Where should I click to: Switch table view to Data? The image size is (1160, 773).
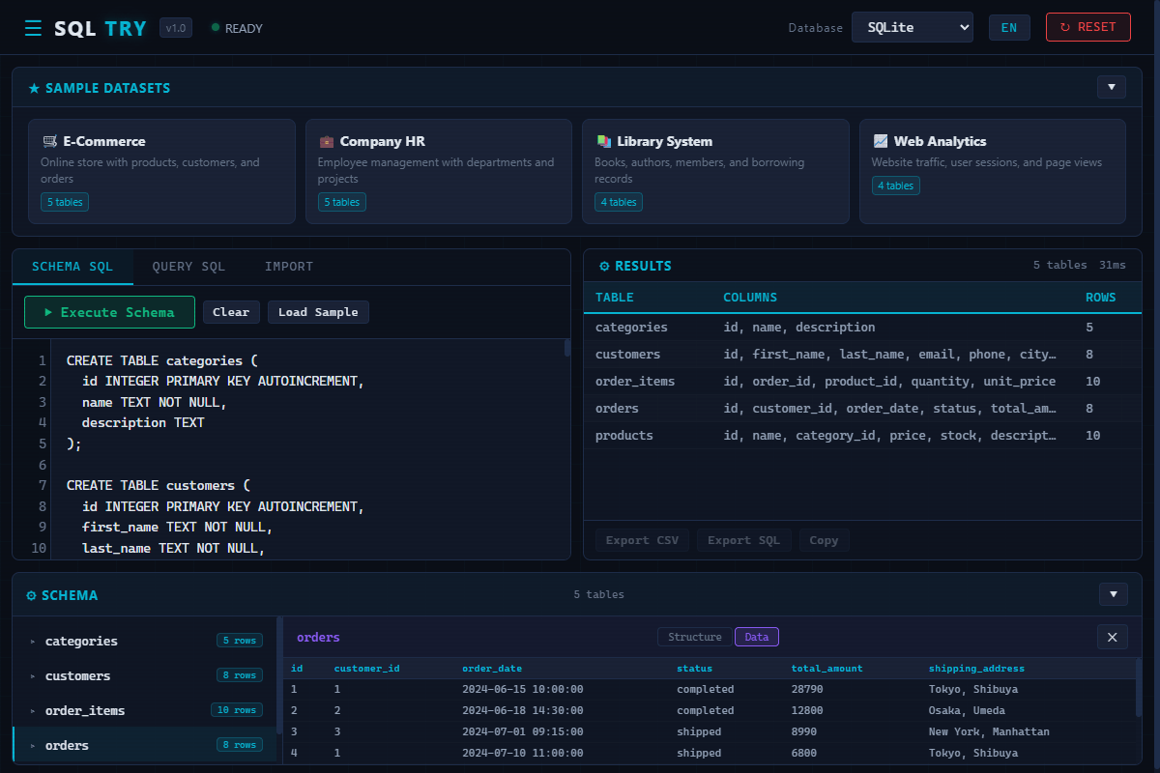pos(757,637)
